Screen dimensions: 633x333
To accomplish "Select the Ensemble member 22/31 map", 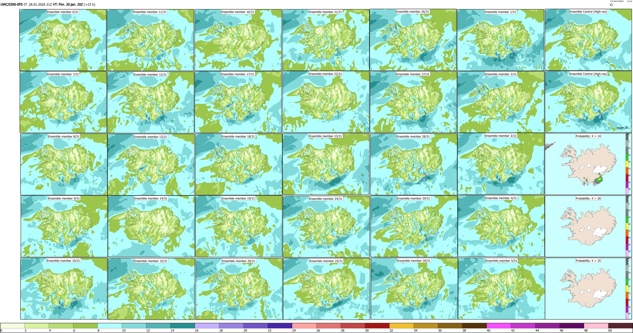I will tap(326, 102).
